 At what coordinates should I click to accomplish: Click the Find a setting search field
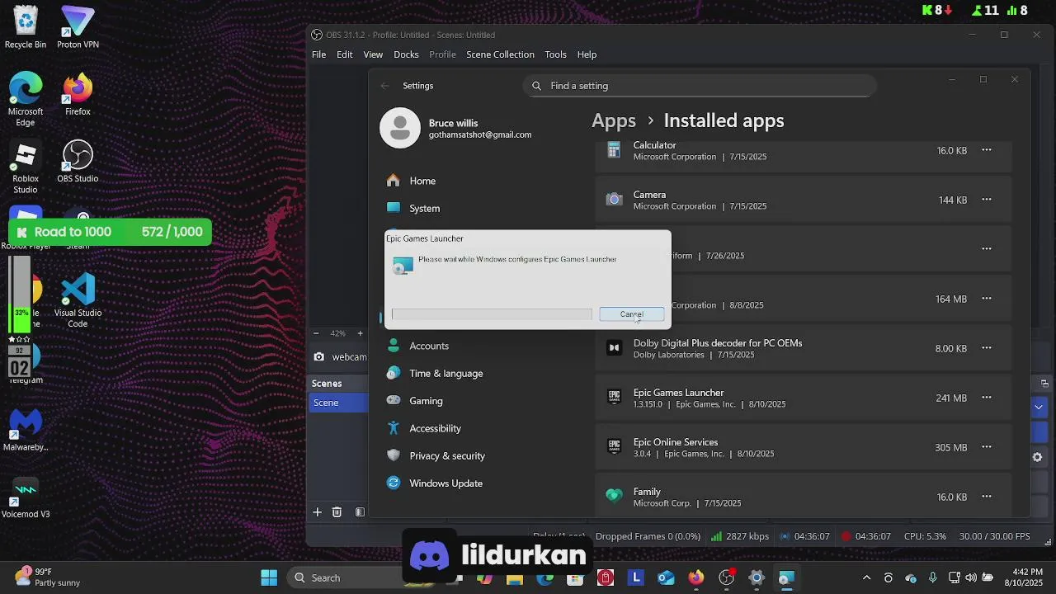(700, 86)
